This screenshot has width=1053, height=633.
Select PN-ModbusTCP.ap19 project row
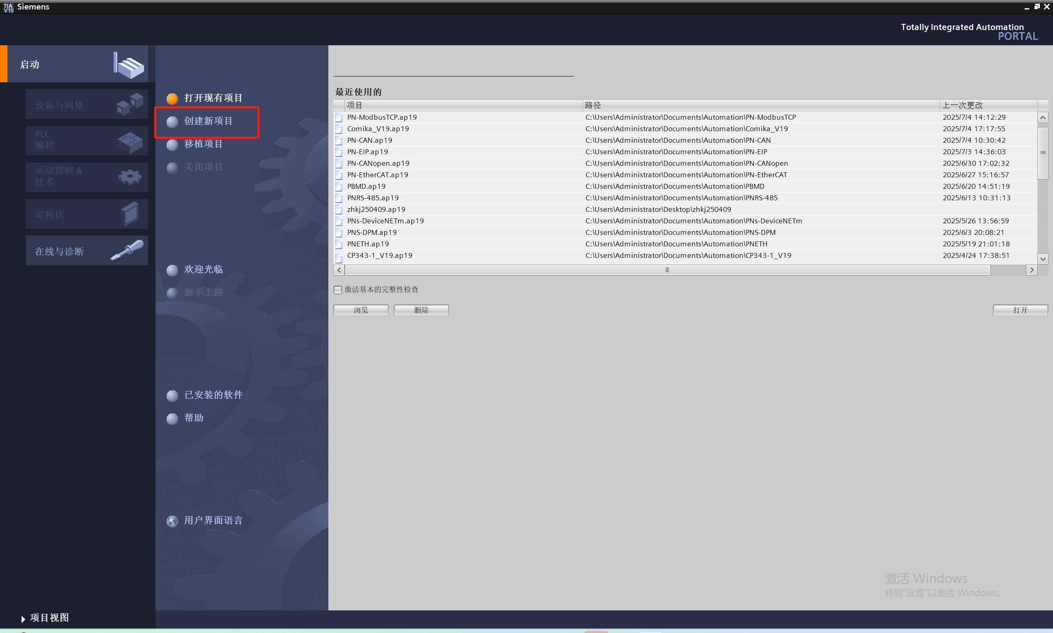[x=685, y=117]
